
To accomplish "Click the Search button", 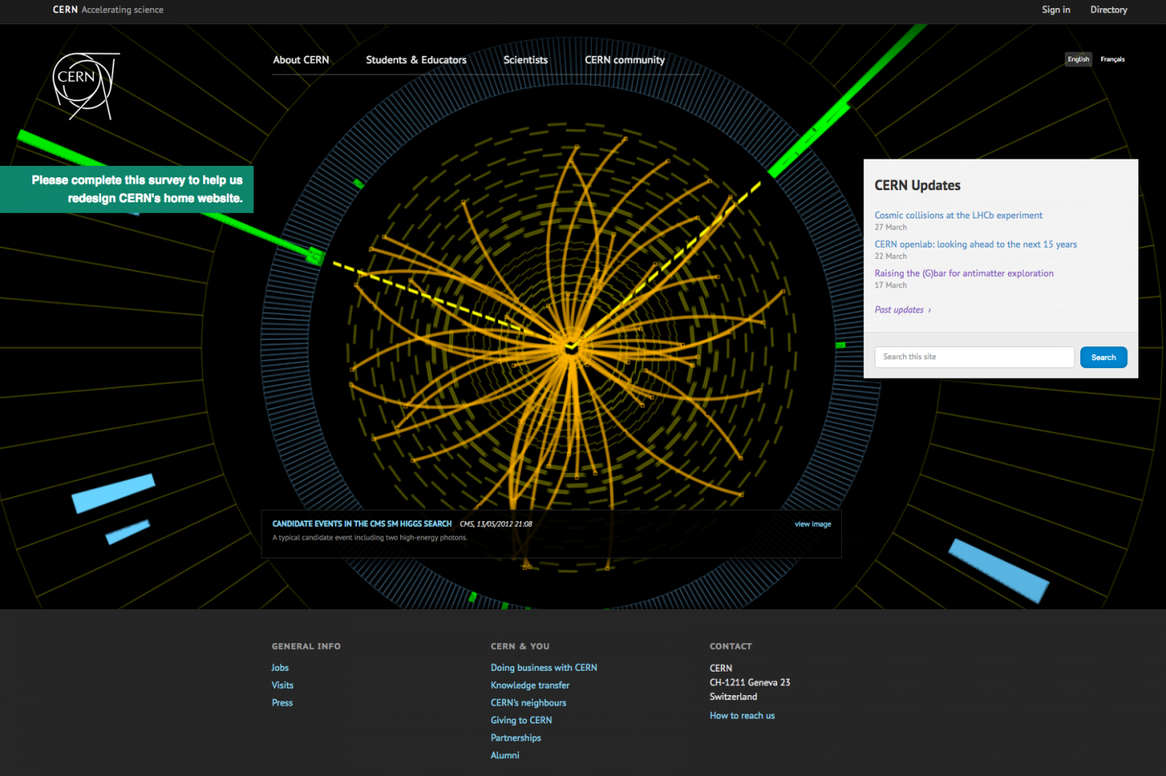I will pyautogui.click(x=1103, y=357).
